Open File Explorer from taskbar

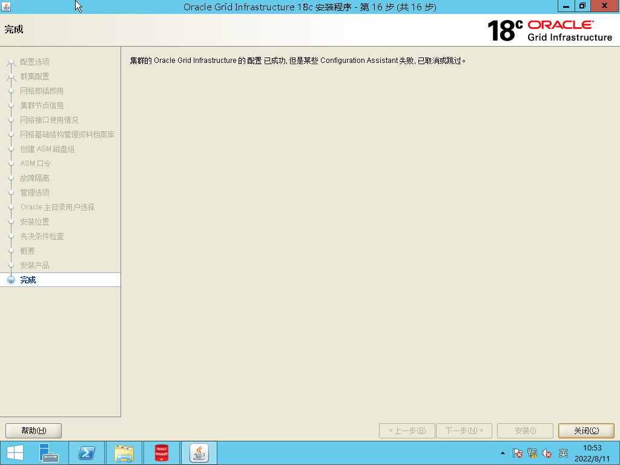124,453
